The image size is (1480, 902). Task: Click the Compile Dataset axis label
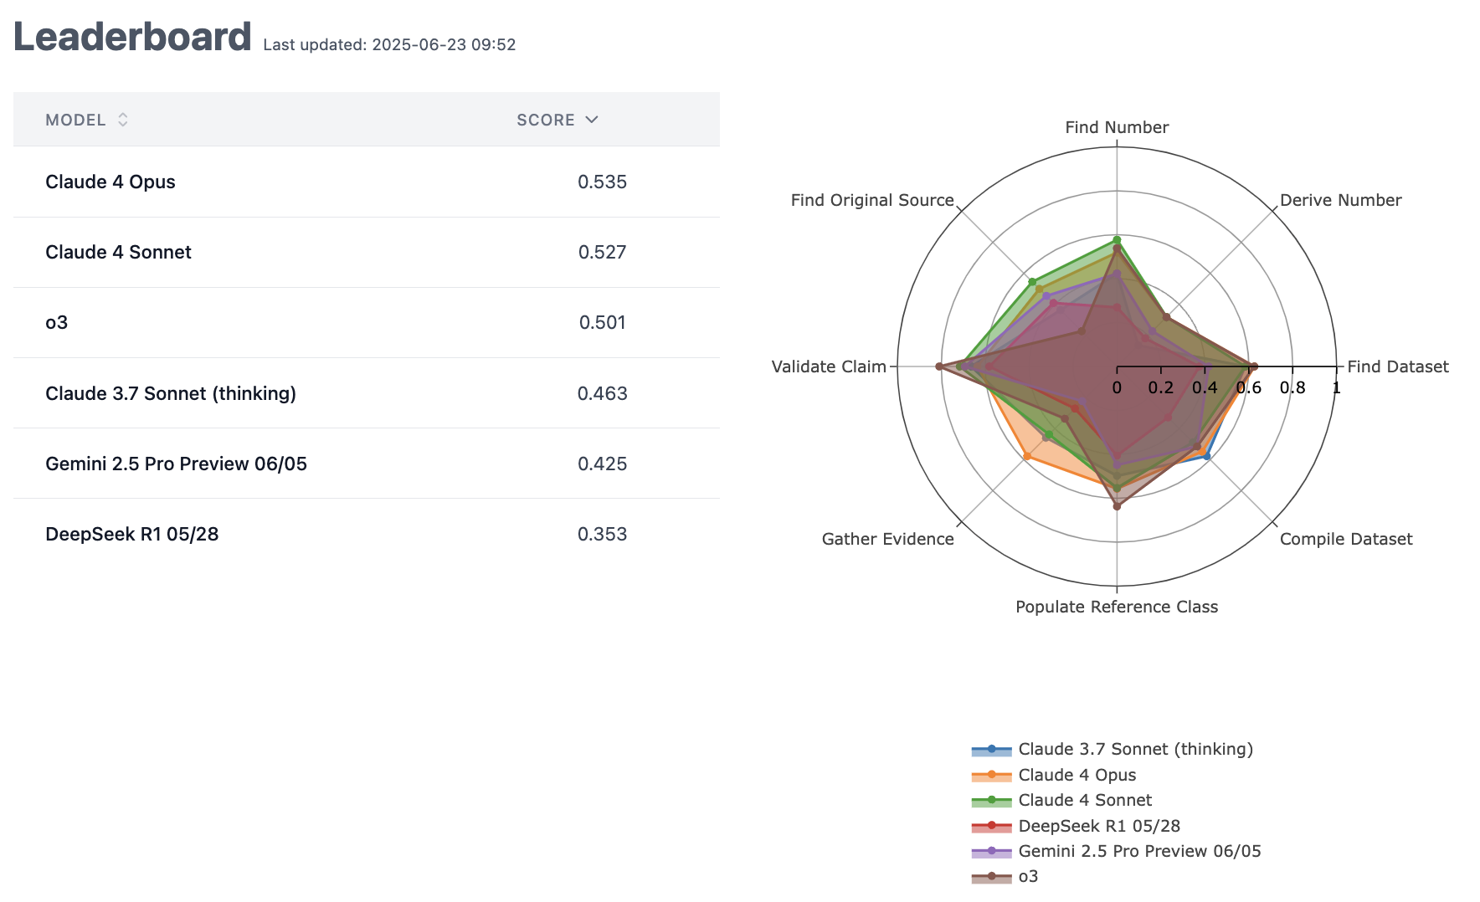pyautogui.click(x=1345, y=539)
